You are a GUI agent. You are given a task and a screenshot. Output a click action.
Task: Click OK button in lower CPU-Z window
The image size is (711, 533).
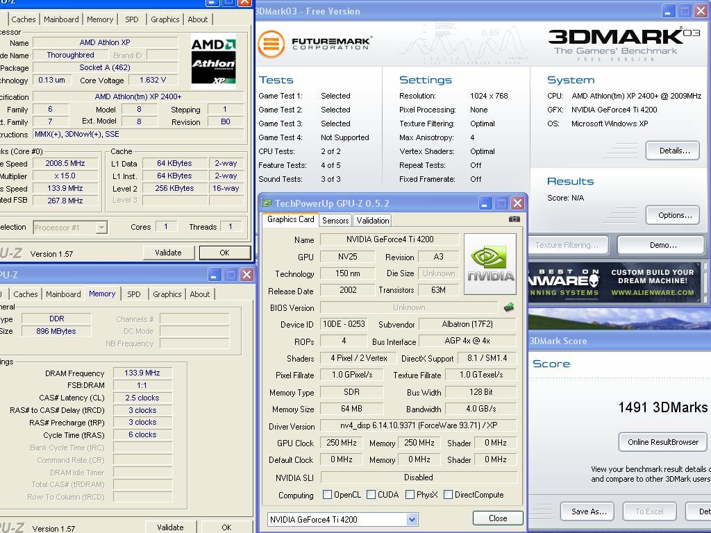coord(227,527)
